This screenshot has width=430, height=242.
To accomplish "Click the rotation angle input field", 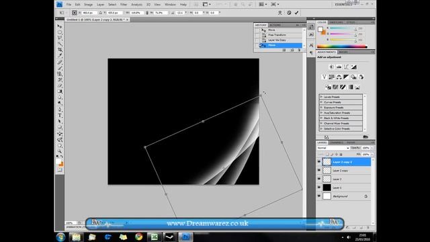I will coord(180,13).
